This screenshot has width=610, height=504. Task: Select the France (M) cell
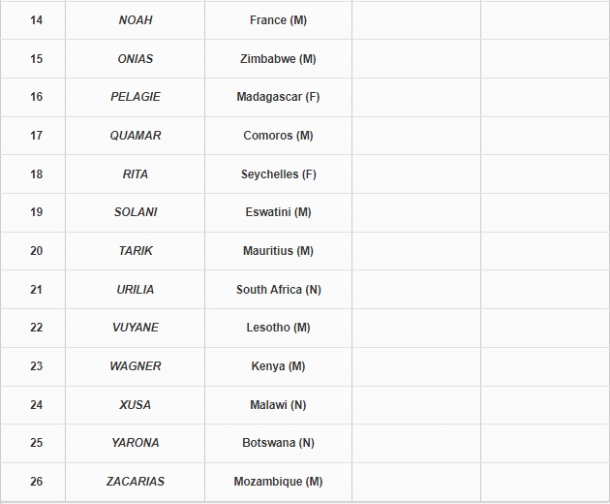pyautogui.click(x=278, y=20)
